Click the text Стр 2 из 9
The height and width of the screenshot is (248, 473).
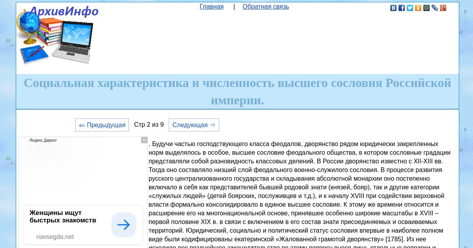click(x=149, y=125)
